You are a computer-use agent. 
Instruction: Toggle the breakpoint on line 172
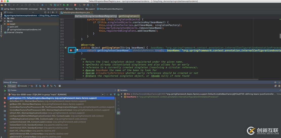click(71, 50)
